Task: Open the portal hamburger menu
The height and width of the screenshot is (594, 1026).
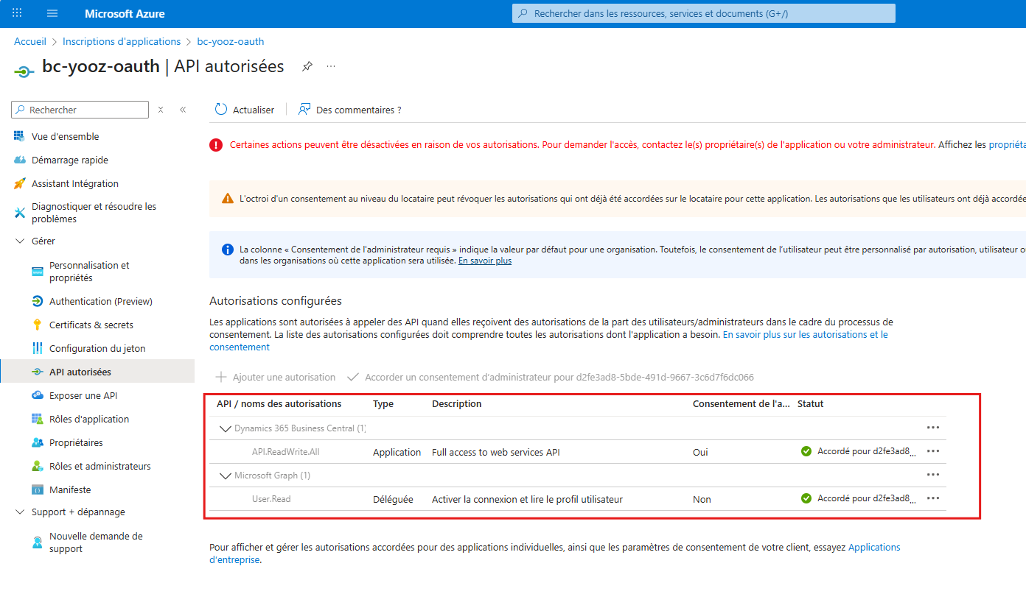Action: (50, 13)
